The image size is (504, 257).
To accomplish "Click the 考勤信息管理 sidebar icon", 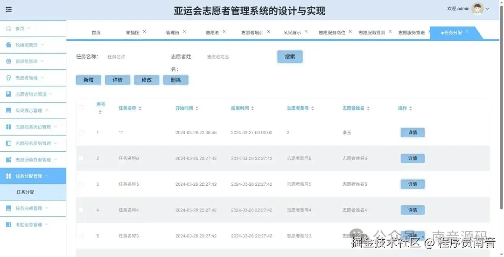I will pos(9,224).
